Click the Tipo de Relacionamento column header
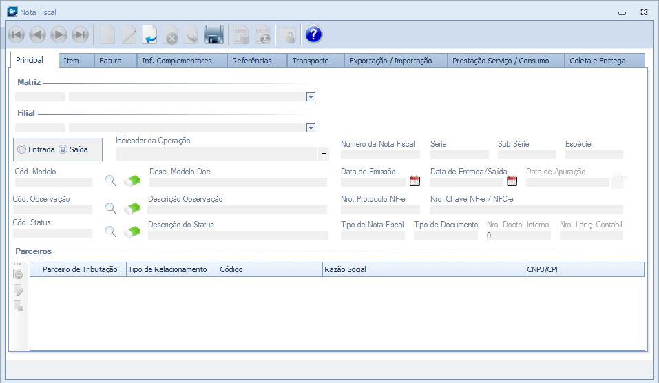The image size is (659, 383). (172, 269)
